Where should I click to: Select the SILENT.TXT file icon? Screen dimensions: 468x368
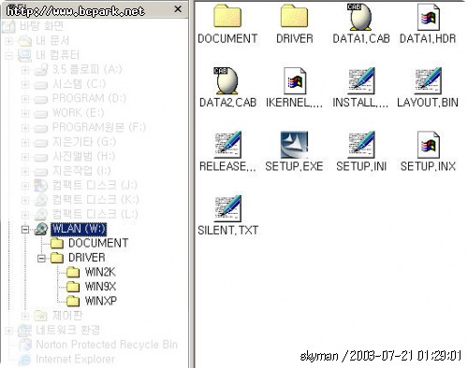(227, 208)
